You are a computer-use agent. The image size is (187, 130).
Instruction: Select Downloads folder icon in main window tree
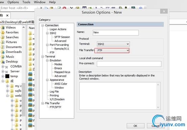3,52
